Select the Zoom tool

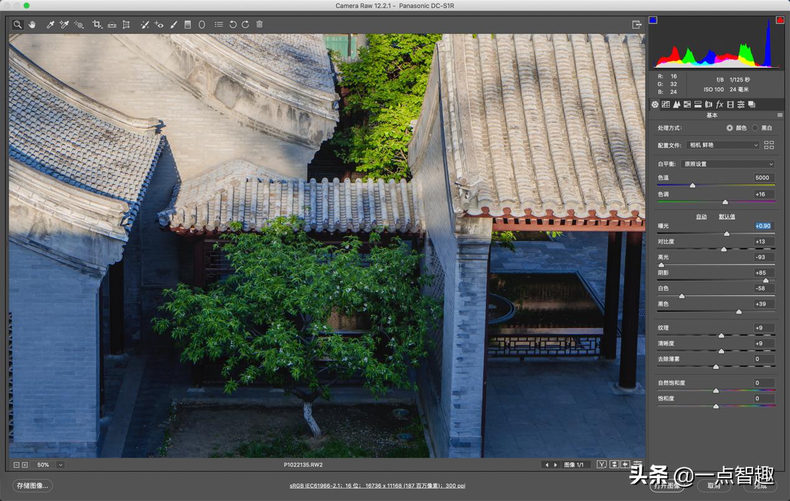(x=18, y=24)
